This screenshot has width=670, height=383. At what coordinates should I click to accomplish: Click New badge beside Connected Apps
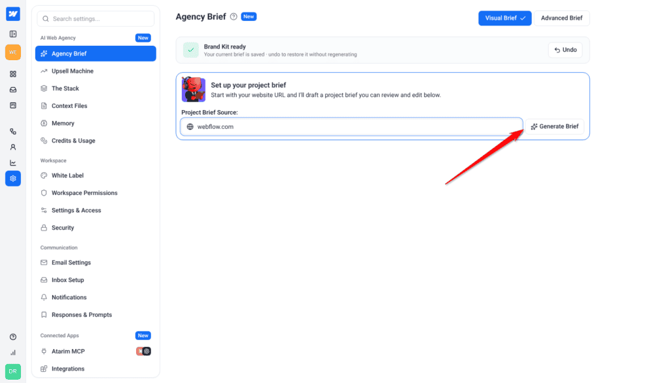pos(143,336)
